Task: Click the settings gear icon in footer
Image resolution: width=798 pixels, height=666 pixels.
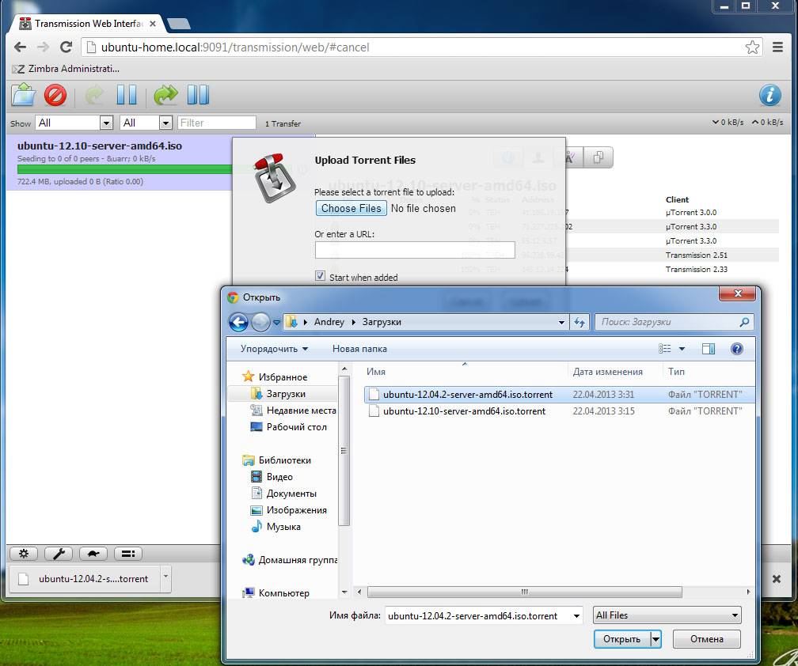Action: point(24,554)
